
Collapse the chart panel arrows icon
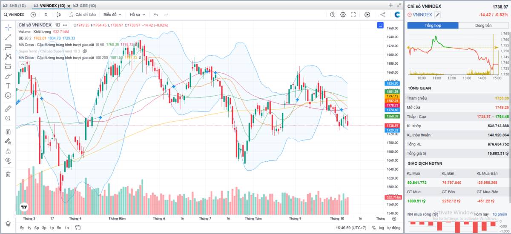point(399,5)
